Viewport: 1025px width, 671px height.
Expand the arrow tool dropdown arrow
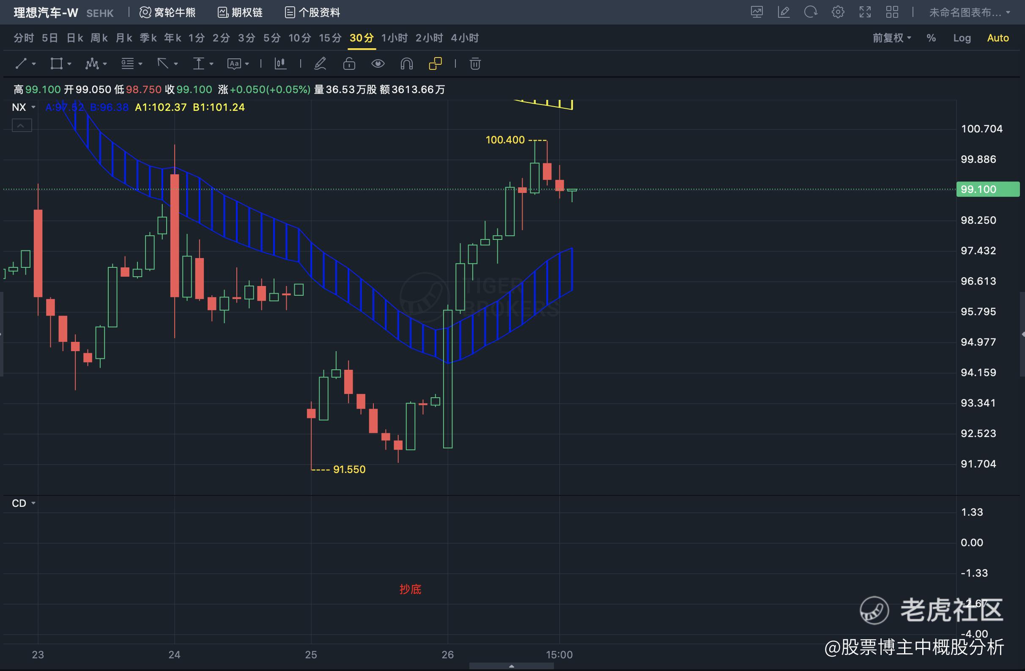(x=176, y=64)
